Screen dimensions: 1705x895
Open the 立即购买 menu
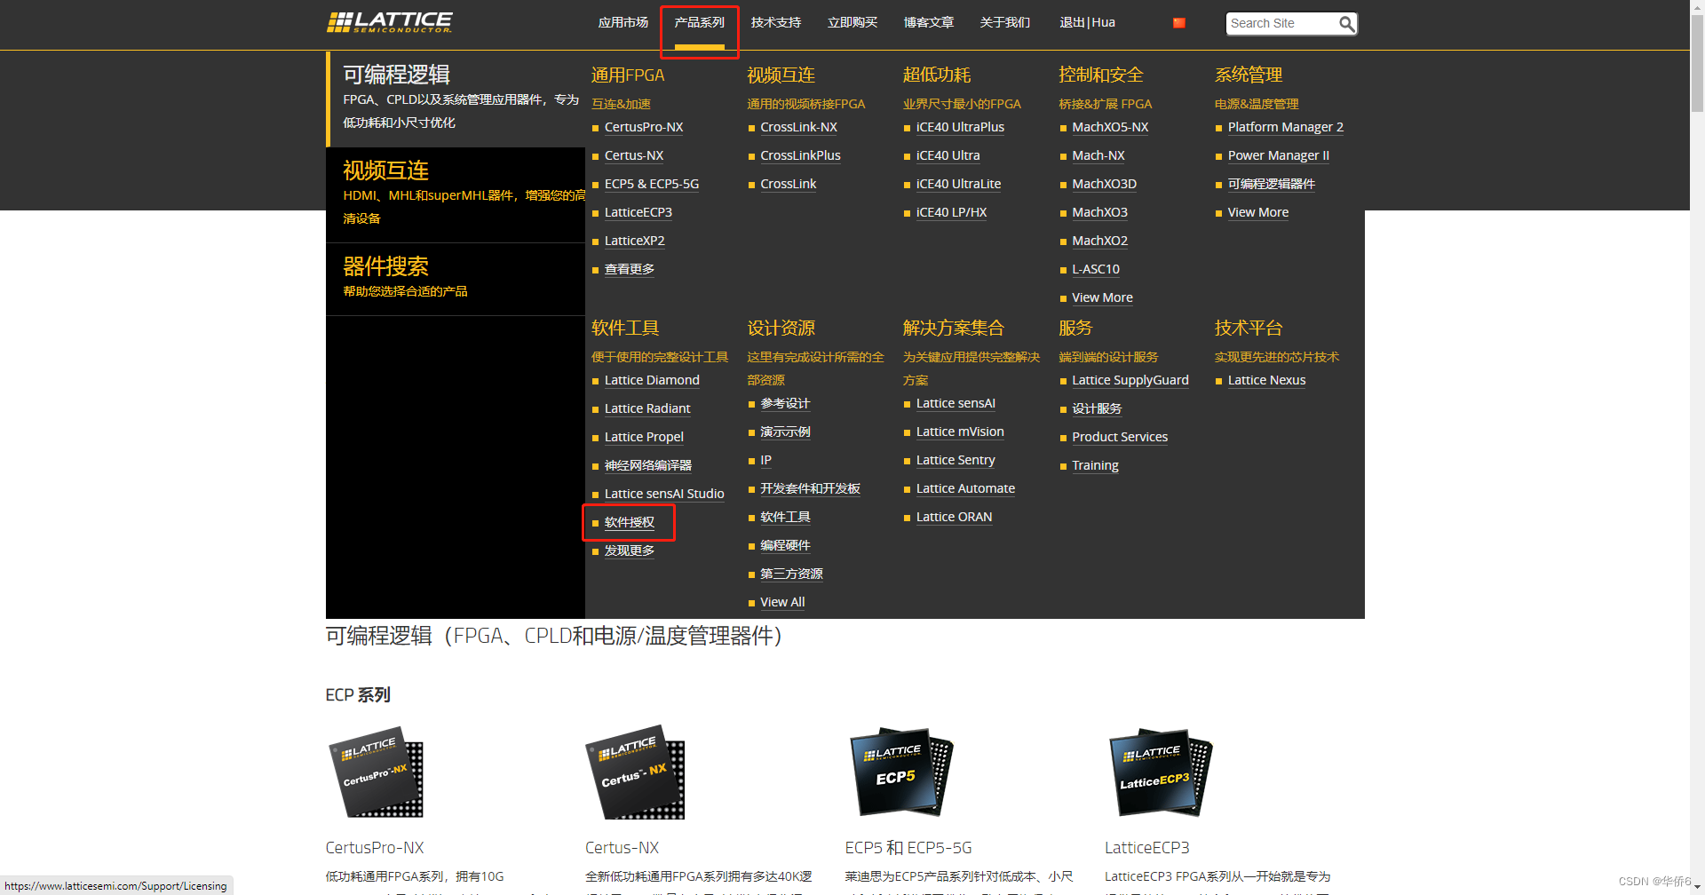point(852,23)
